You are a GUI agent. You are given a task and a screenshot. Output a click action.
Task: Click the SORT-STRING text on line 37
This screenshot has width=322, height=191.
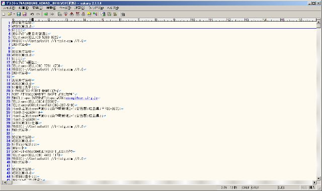(42, 151)
